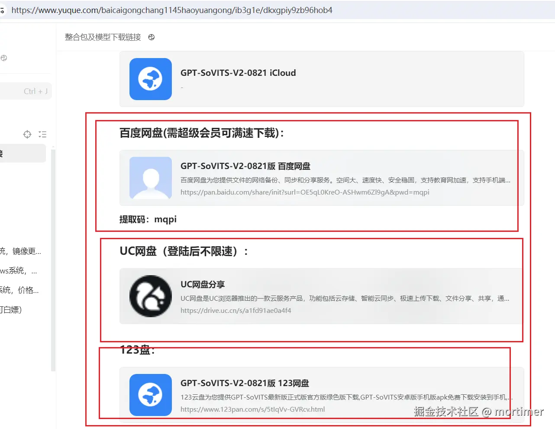This screenshot has height=429, width=555.
Task: Open sidebar item ending with 镜像更...
Action: tap(20, 251)
